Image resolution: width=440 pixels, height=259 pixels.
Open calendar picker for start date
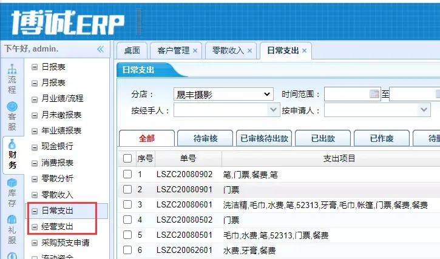(x=374, y=94)
